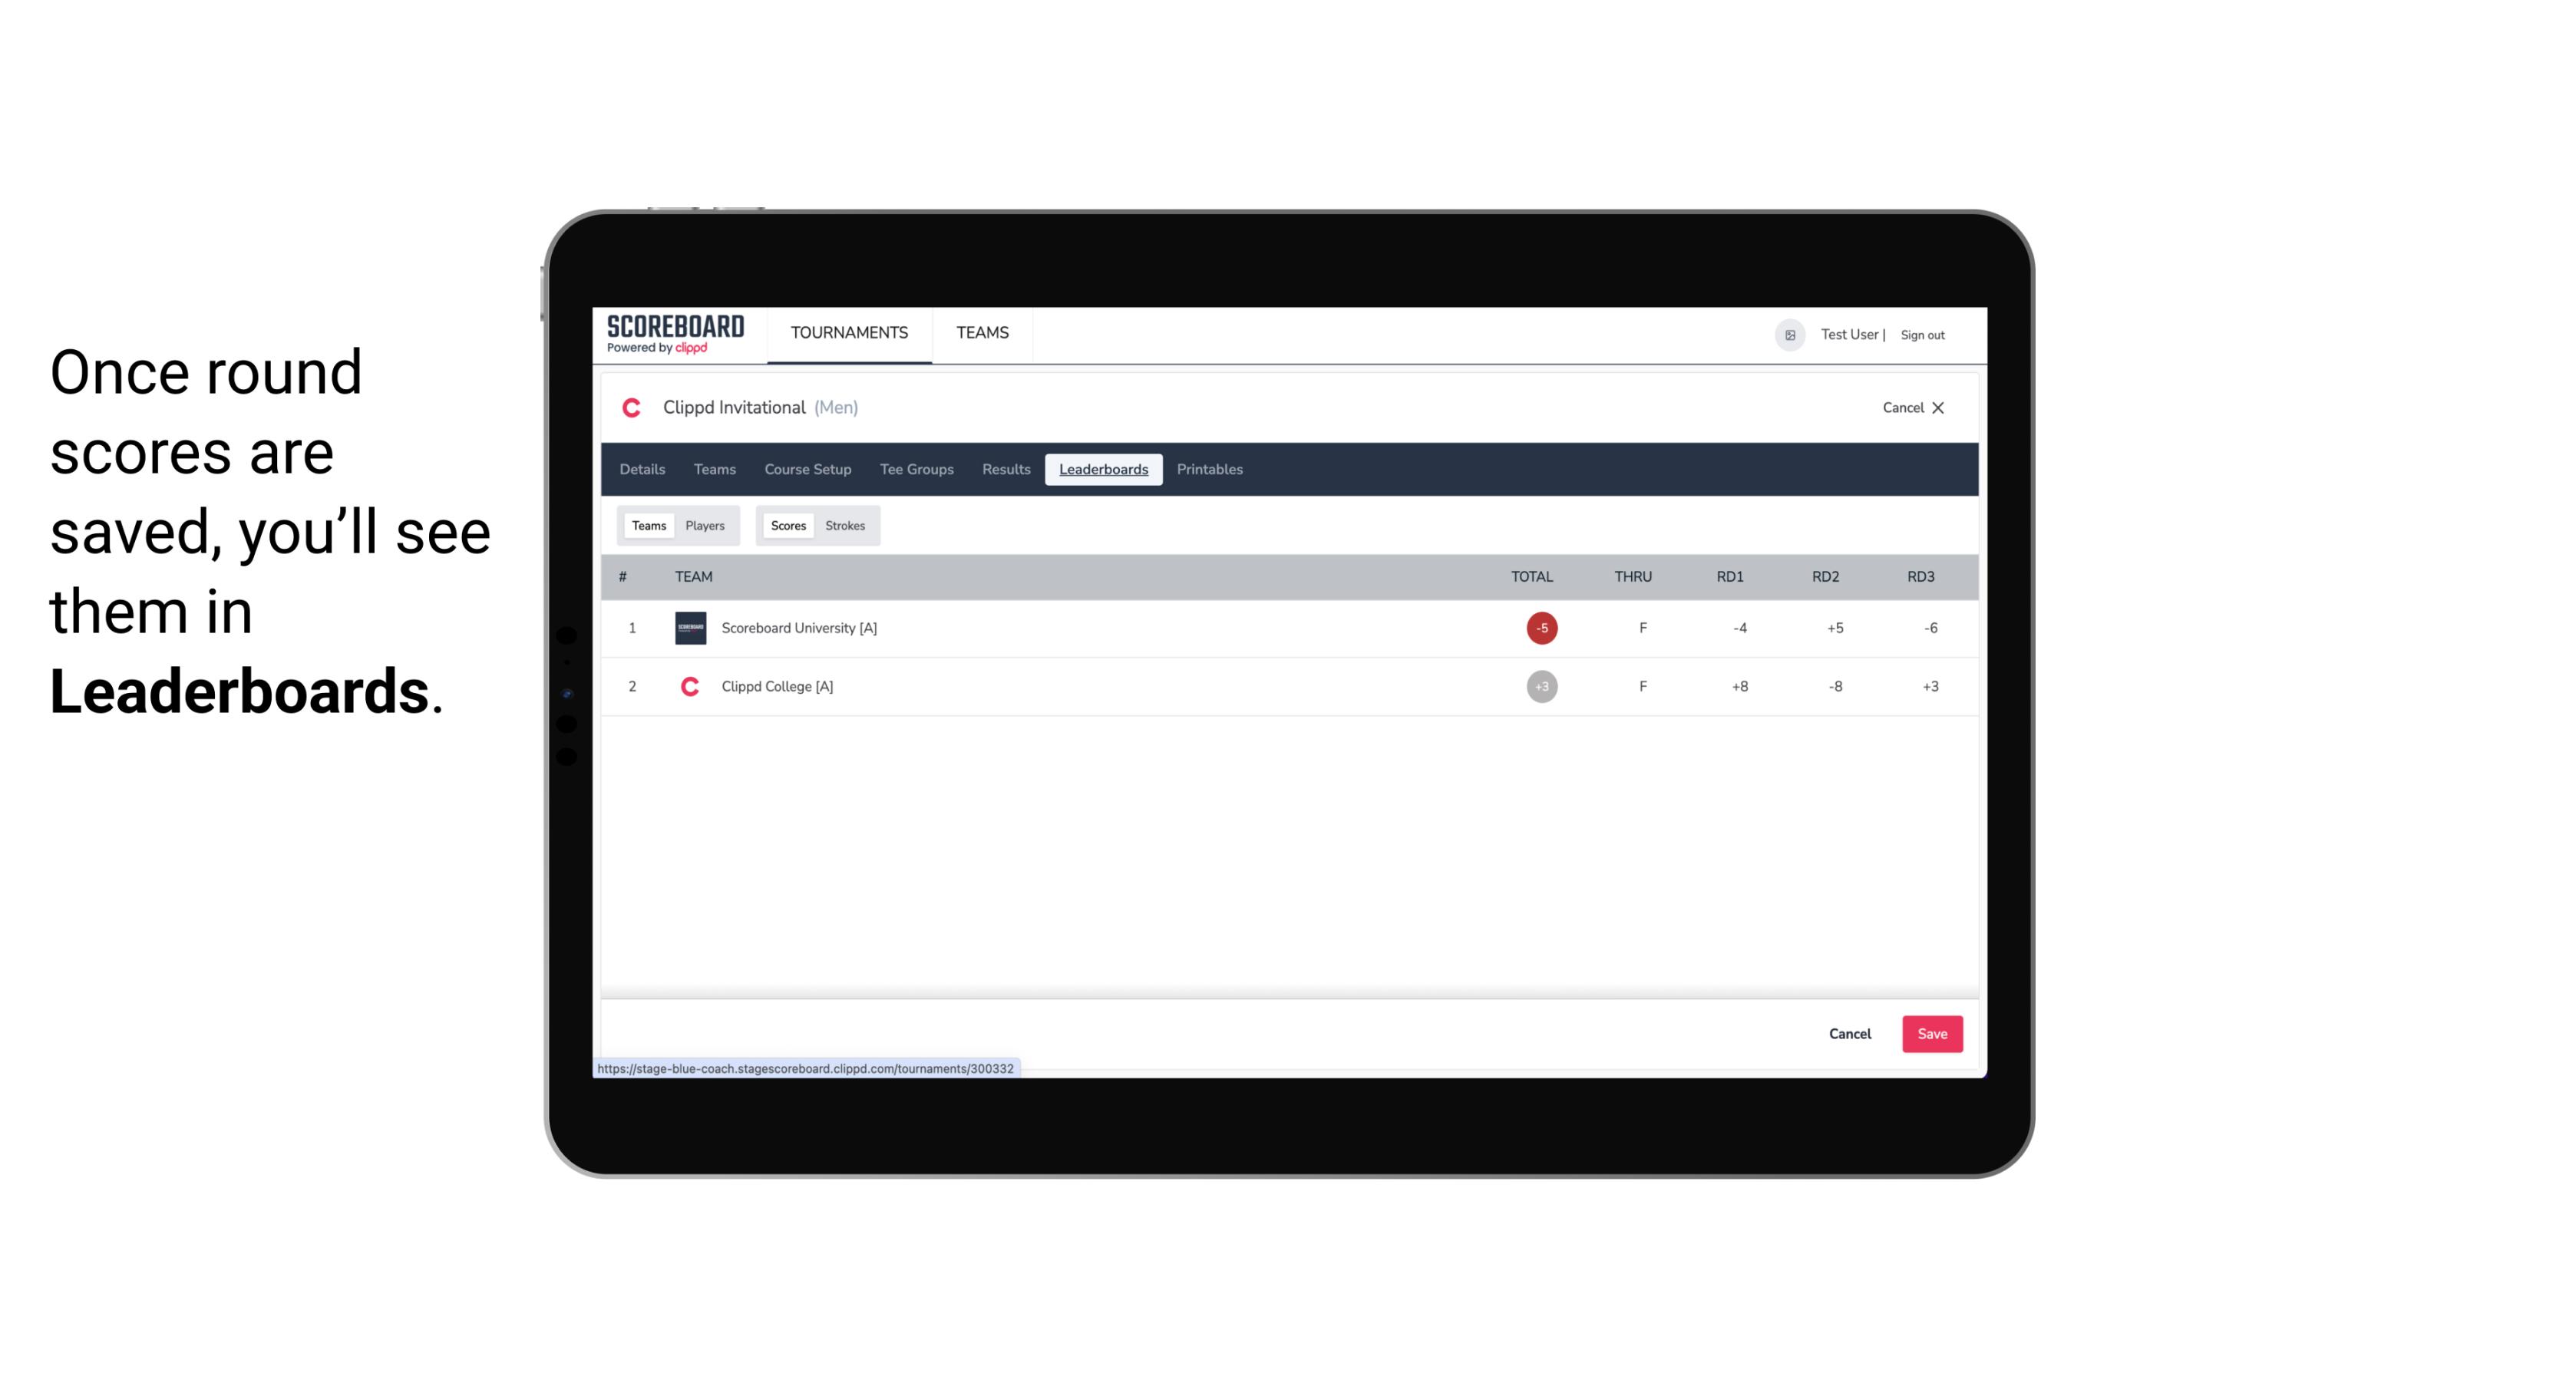Click the Players filter button
The width and height of the screenshot is (2576, 1386).
click(x=705, y=524)
